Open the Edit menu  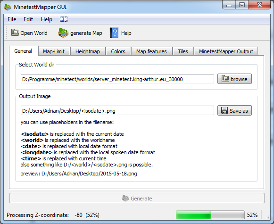[x=28, y=19]
